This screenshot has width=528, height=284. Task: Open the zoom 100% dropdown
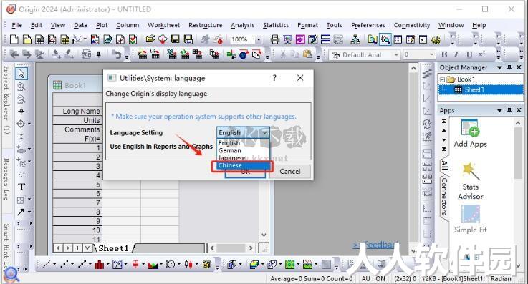tap(259, 39)
